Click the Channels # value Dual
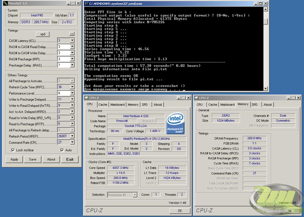The height and width of the screenshot is (217, 304). tap(283, 115)
